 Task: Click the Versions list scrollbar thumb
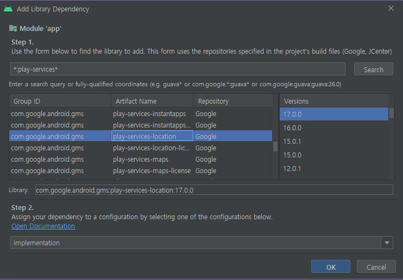[x=392, y=113]
